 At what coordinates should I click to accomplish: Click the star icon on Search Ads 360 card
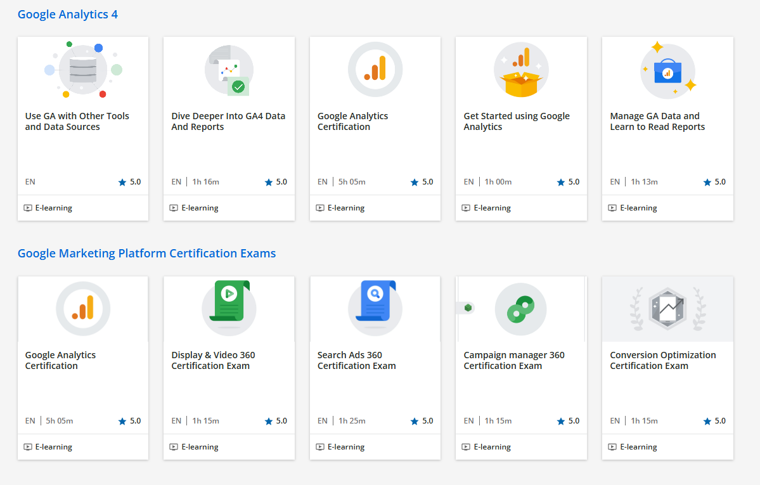pos(415,422)
